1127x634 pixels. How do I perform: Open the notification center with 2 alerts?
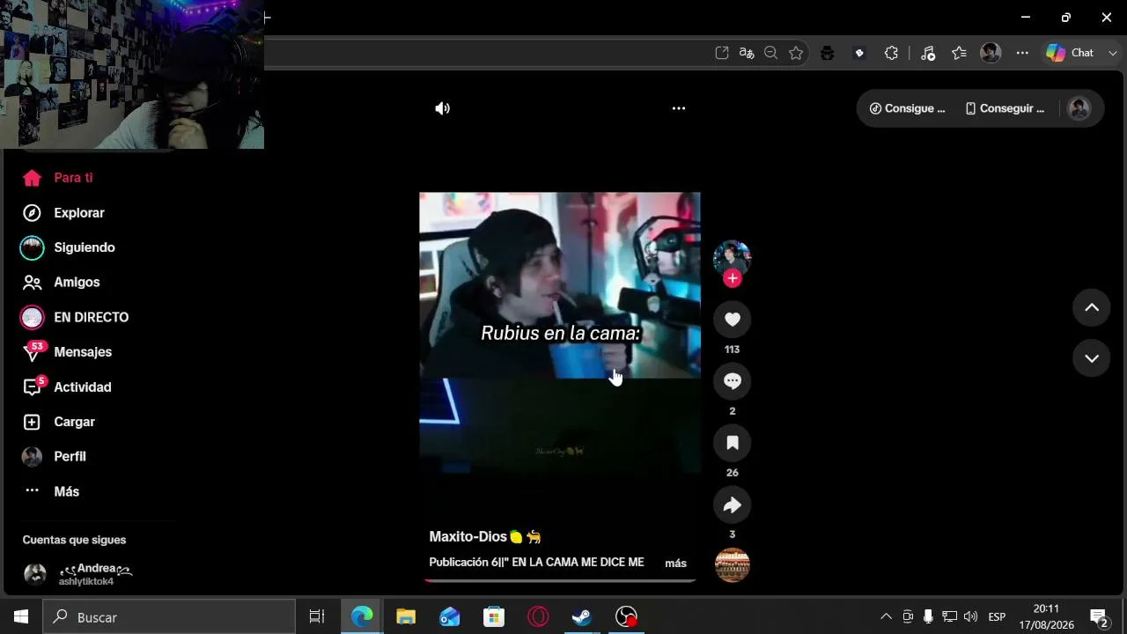(x=1099, y=616)
